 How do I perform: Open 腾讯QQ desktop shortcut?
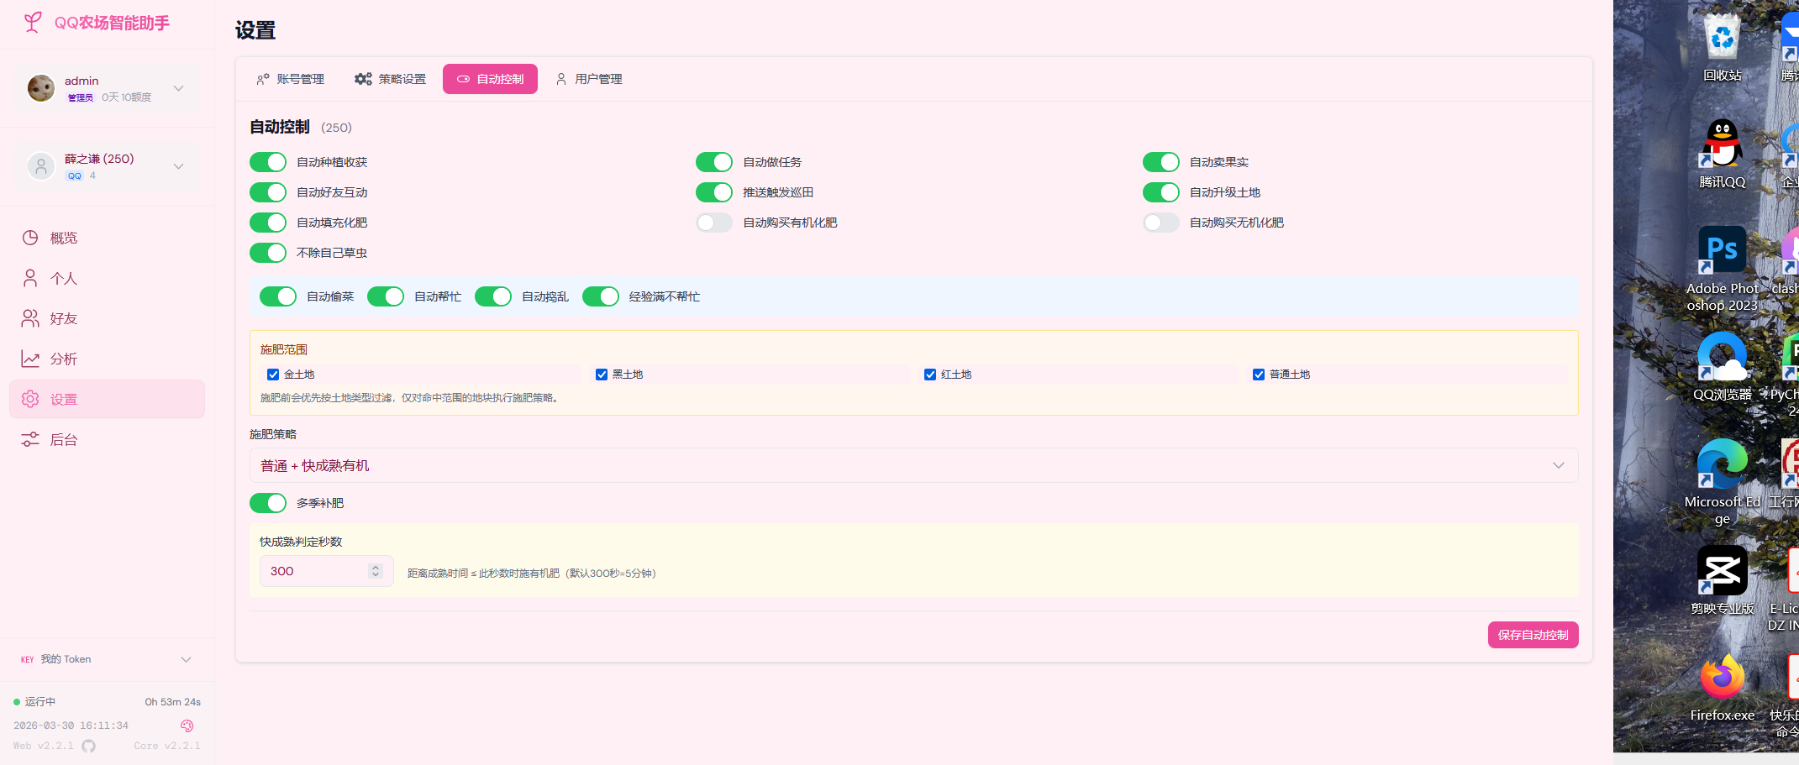(x=1721, y=153)
